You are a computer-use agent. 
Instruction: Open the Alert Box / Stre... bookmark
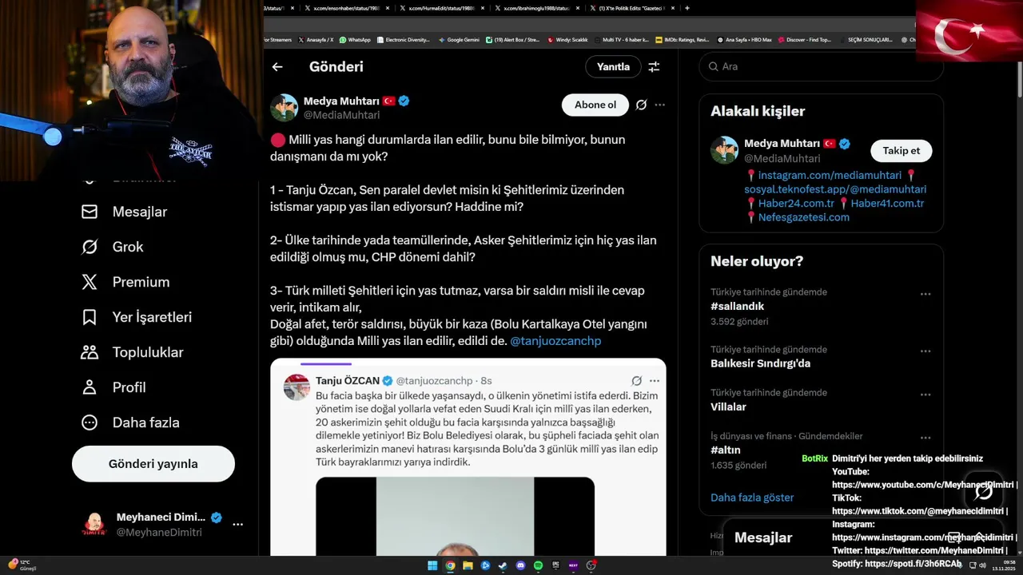(511, 40)
